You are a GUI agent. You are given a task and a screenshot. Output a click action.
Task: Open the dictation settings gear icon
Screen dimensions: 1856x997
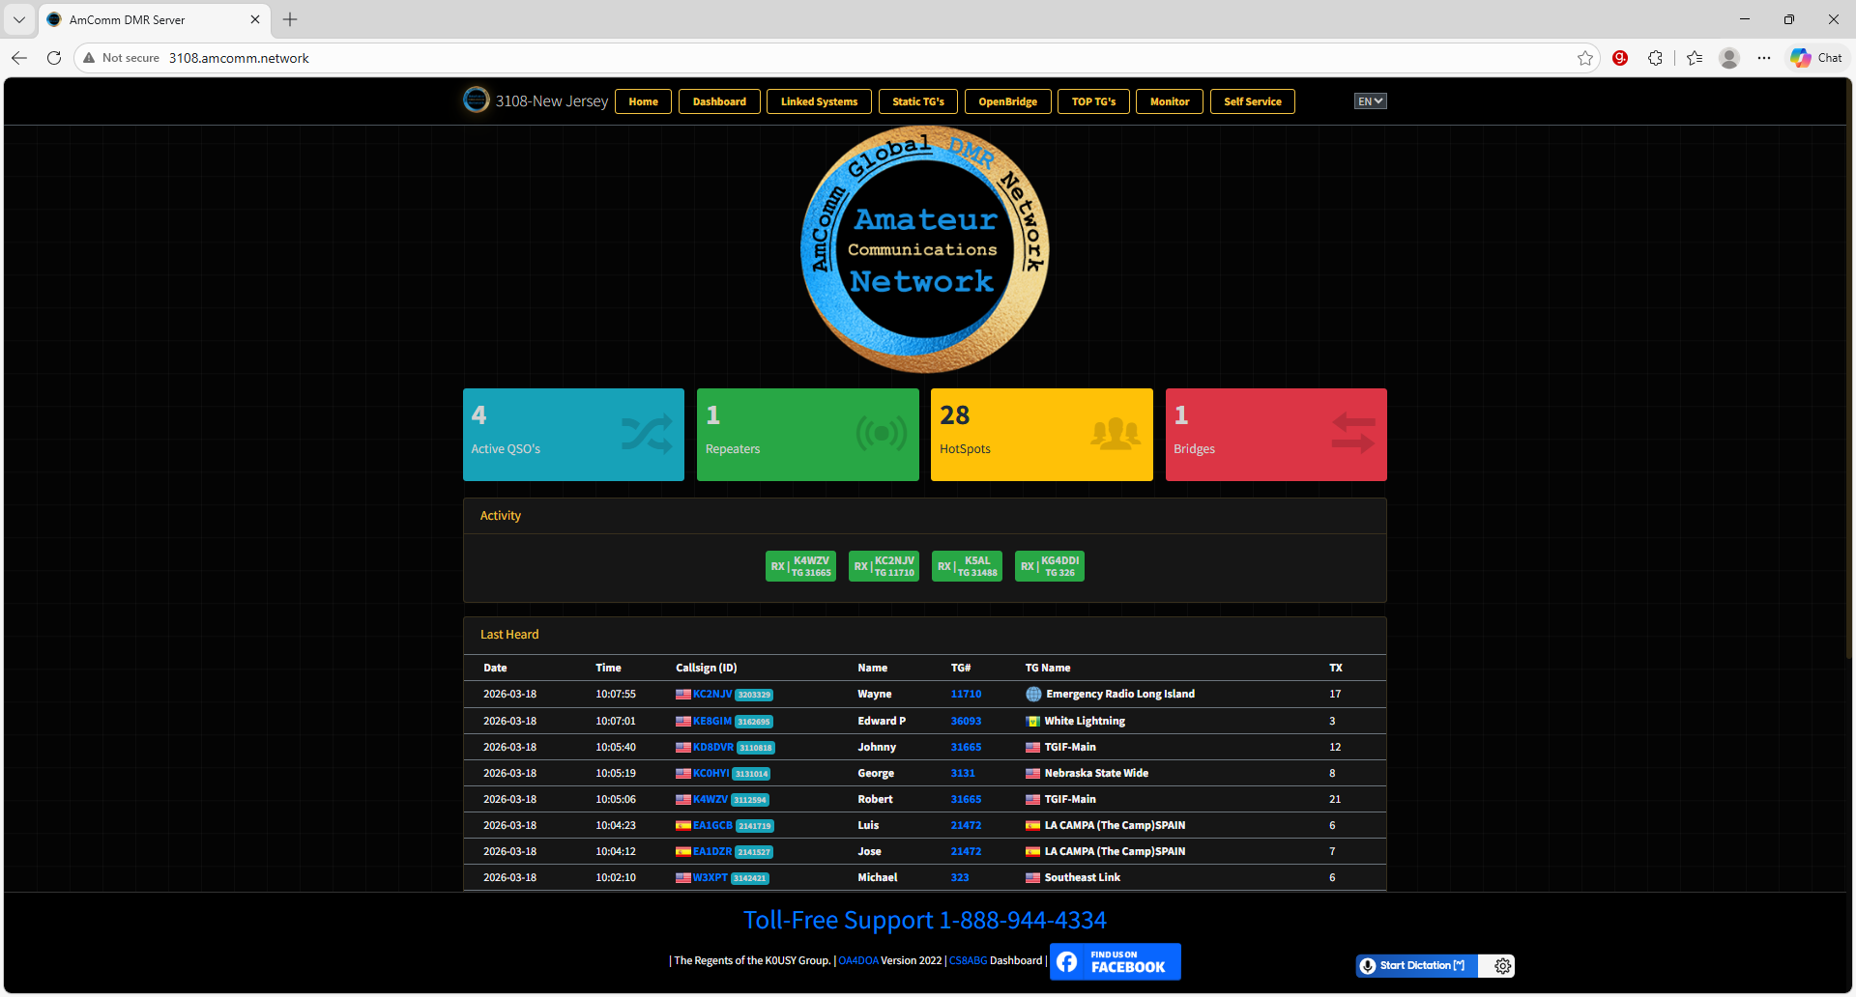(x=1501, y=965)
